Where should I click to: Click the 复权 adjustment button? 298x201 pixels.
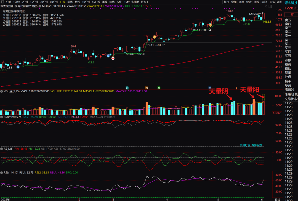[x=226, y=2]
